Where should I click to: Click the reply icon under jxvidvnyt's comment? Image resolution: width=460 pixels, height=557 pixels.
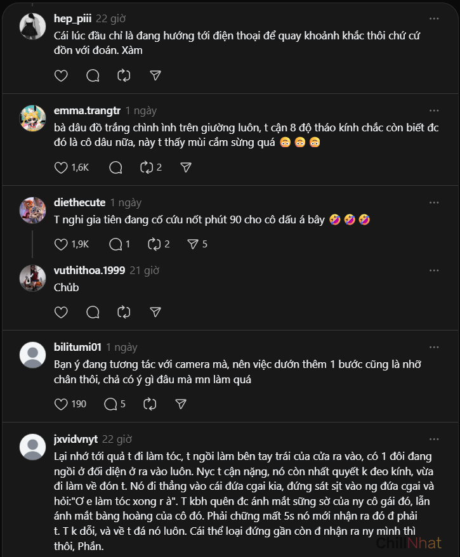tap(93, 553)
